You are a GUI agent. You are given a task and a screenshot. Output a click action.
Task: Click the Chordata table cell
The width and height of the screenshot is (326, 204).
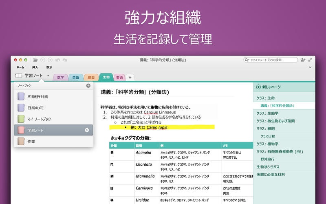(x=147, y=166)
